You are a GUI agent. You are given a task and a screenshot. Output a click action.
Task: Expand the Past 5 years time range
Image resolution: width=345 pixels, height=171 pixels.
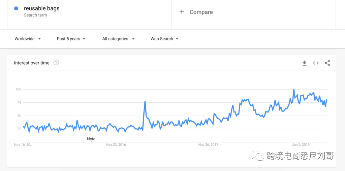(x=71, y=39)
